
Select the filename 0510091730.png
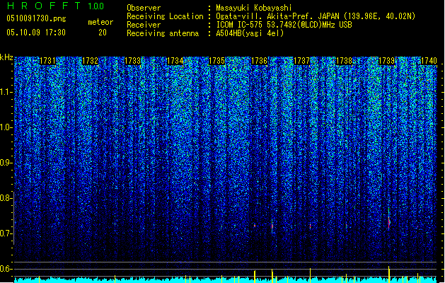[x=36, y=18]
